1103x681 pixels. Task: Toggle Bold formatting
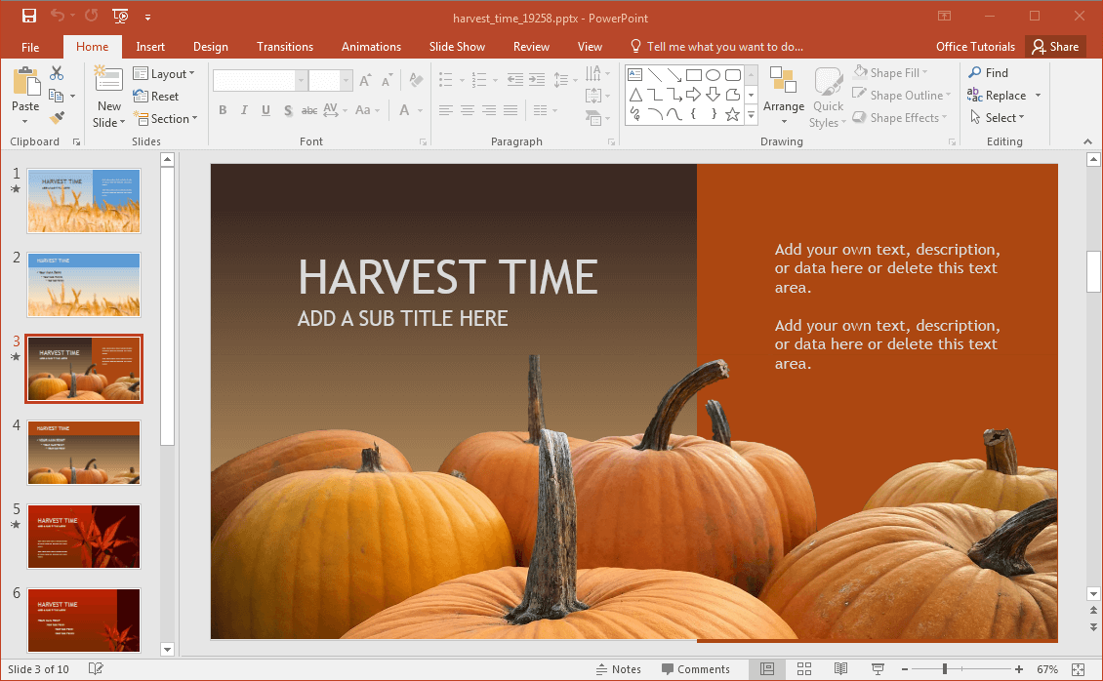(x=223, y=109)
